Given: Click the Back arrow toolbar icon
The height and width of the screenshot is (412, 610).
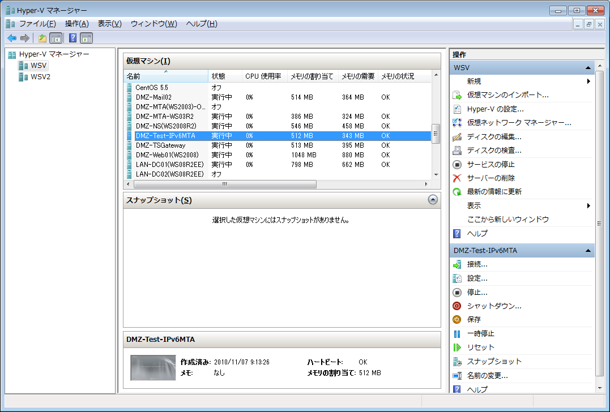Looking at the screenshot, I should 12,38.
